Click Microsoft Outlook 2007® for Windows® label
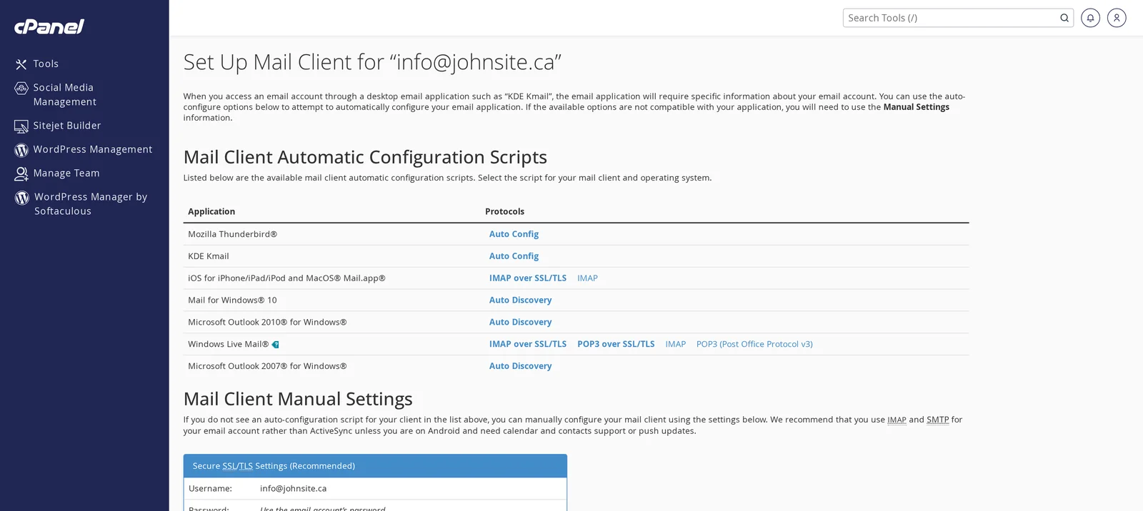The width and height of the screenshot is (1143, 511). point(267,366)
